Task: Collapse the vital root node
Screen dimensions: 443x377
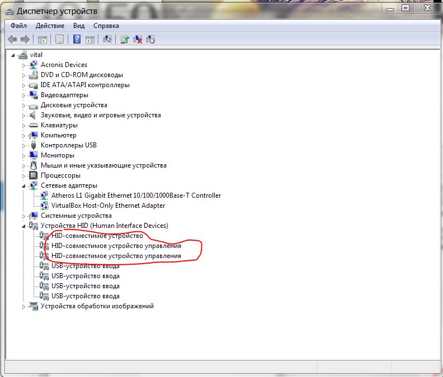Action: [13, 56]
